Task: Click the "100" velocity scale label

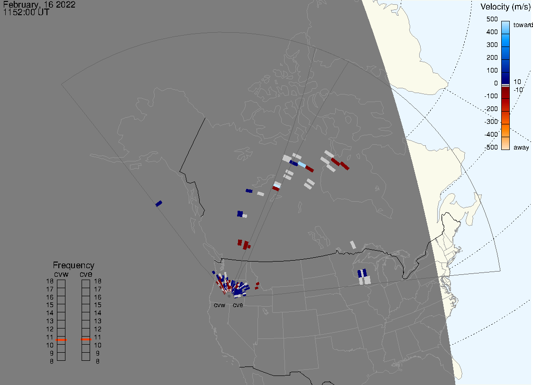Action: click(492, 70)
